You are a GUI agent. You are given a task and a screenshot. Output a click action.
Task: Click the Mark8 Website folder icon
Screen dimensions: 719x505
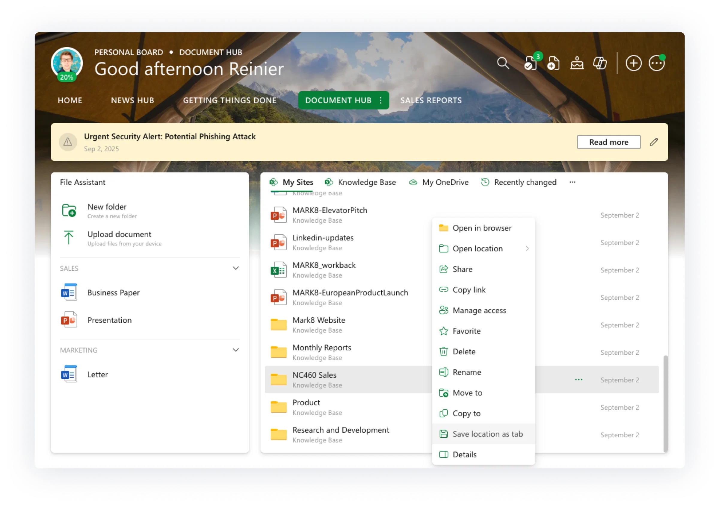[278, 325]
